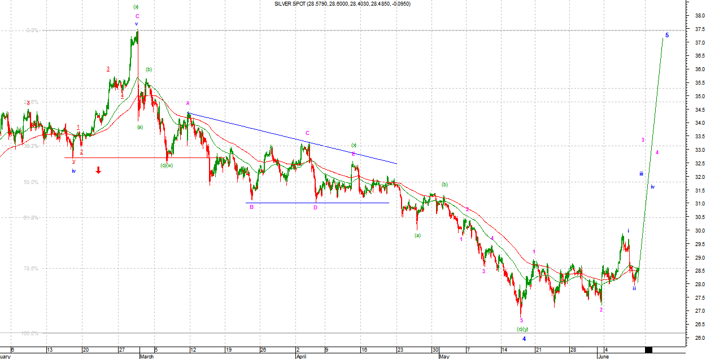This screenshot has height=359, width=706.
Task: Click the magenta triangle point B label
Action: tap(251, 207)
